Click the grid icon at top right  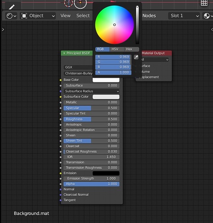point(204,3)
